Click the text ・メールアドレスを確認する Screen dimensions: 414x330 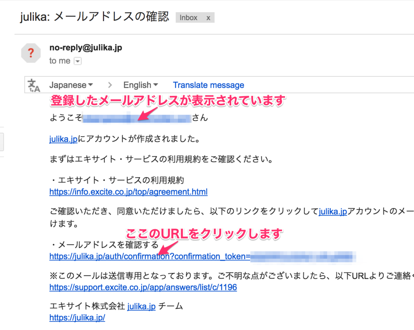click(104, 245)
